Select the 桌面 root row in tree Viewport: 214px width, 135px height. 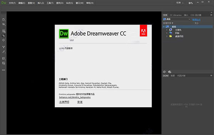click(188, 27)
